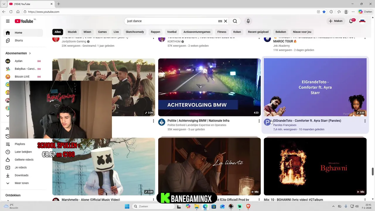The width and height of the screenshot is (375, 211).
Task: Select the Nieuw voor jou filter chip
Action: [302, 32]
